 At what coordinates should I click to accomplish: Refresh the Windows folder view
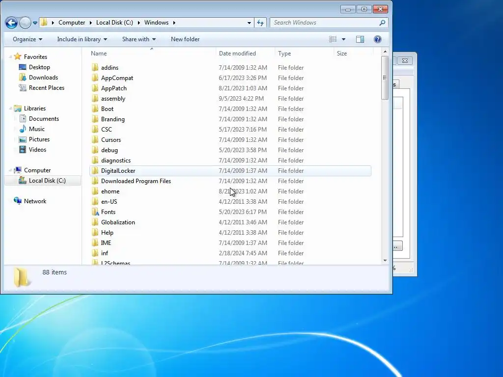point(260,23)
